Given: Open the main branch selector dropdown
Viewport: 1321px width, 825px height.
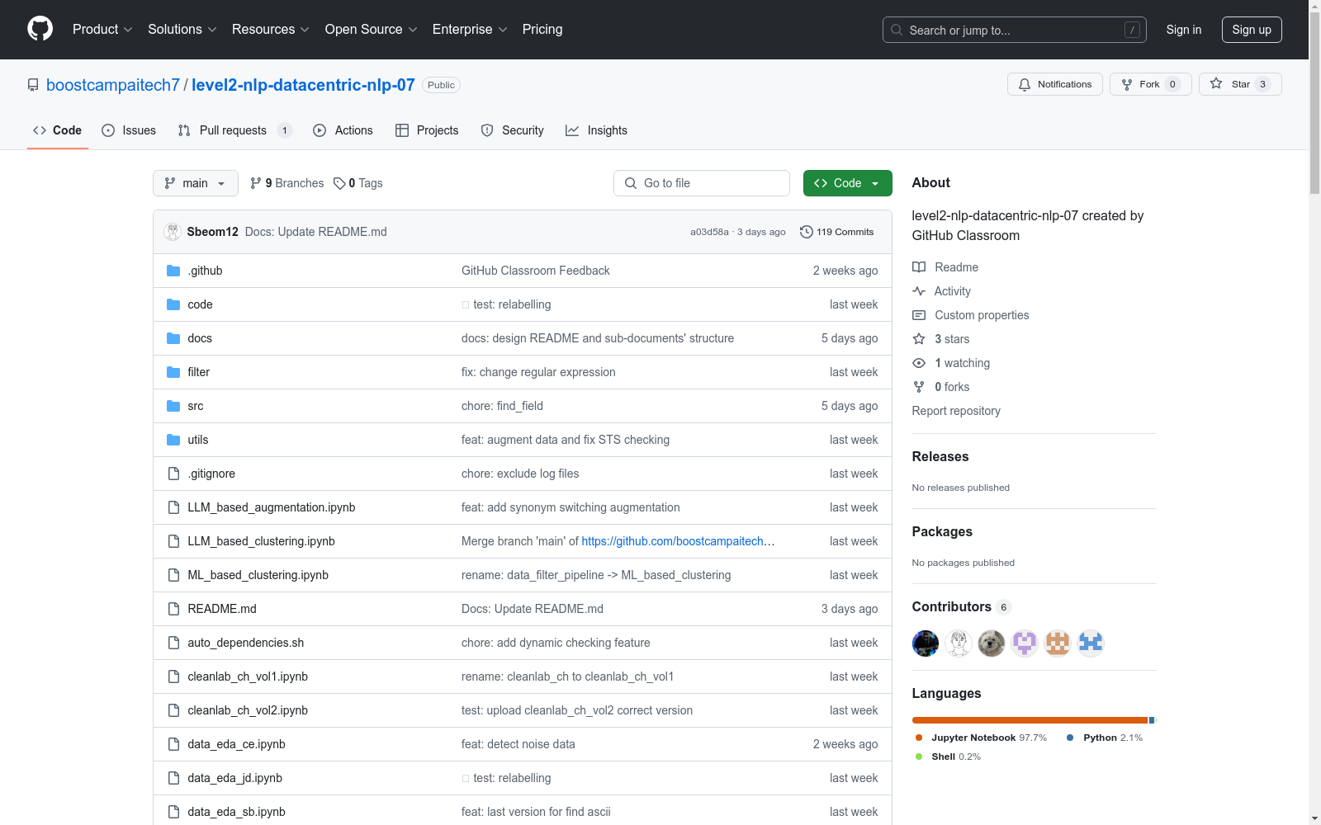Looking at the screenshot, I should (196, 183).
